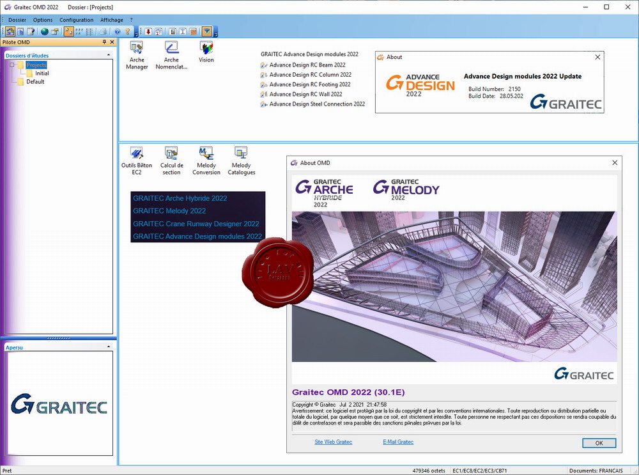The image size is (639, 475).
Task: Select the Default folder in tree
Action: (35, 82)
